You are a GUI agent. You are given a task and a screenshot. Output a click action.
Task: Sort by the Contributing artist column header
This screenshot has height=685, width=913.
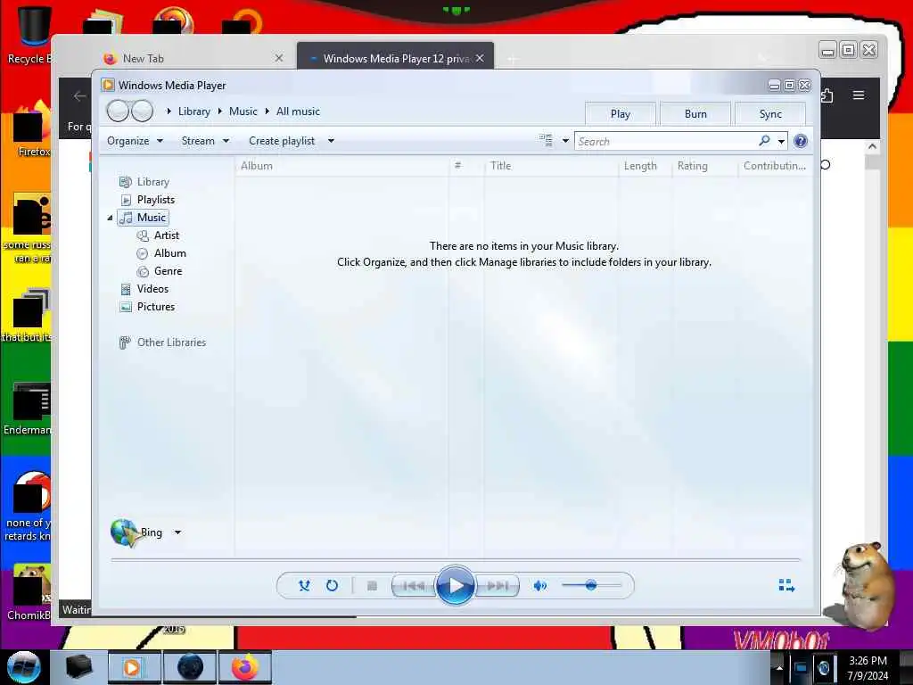pyautogui.click(x=775, y=166)
